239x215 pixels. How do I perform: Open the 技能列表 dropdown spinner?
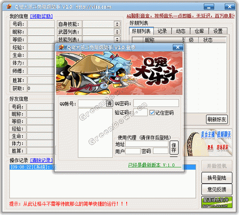click(117, 39)
